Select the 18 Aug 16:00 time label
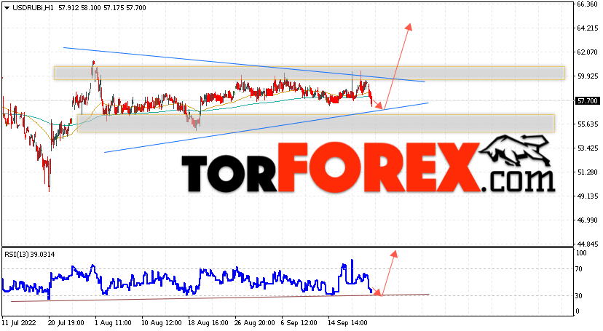Screen dimensions: 603x331 pyautogui.click(x=208, y=322)
